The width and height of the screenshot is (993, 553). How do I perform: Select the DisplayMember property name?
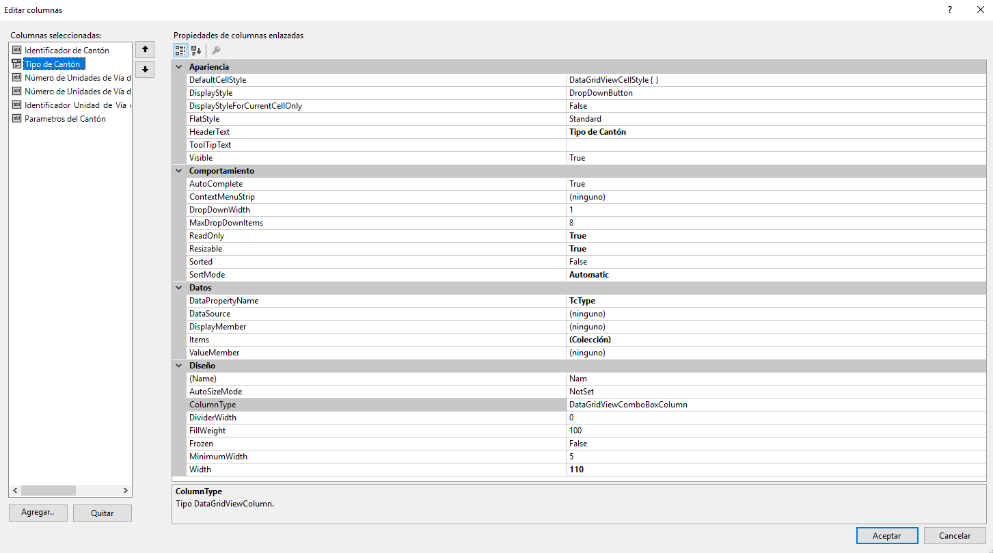pos(218,327)
